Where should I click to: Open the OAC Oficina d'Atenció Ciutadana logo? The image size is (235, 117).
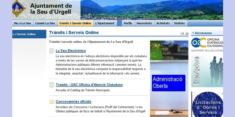coord(207,44)
